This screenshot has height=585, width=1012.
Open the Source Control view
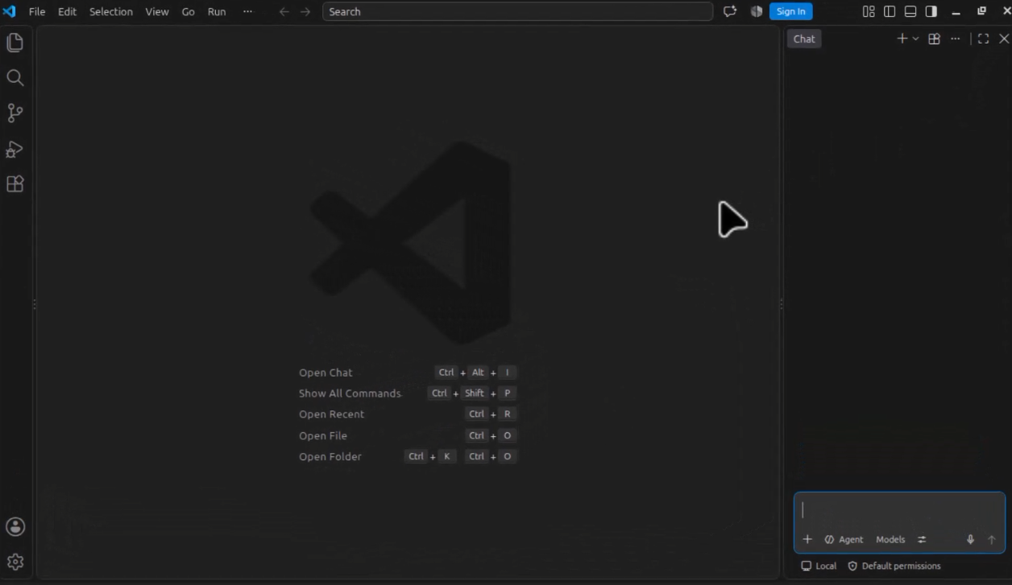[x=15, y=113]
